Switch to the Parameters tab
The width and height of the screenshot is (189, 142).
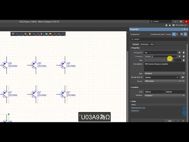[145, 44]
